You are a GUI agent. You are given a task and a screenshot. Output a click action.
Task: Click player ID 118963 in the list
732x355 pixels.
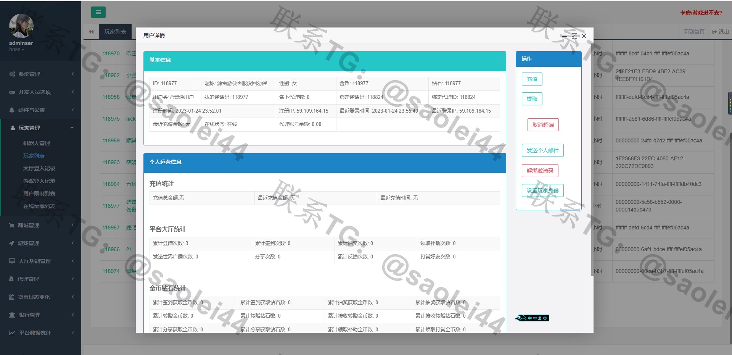tap(111, 162)
